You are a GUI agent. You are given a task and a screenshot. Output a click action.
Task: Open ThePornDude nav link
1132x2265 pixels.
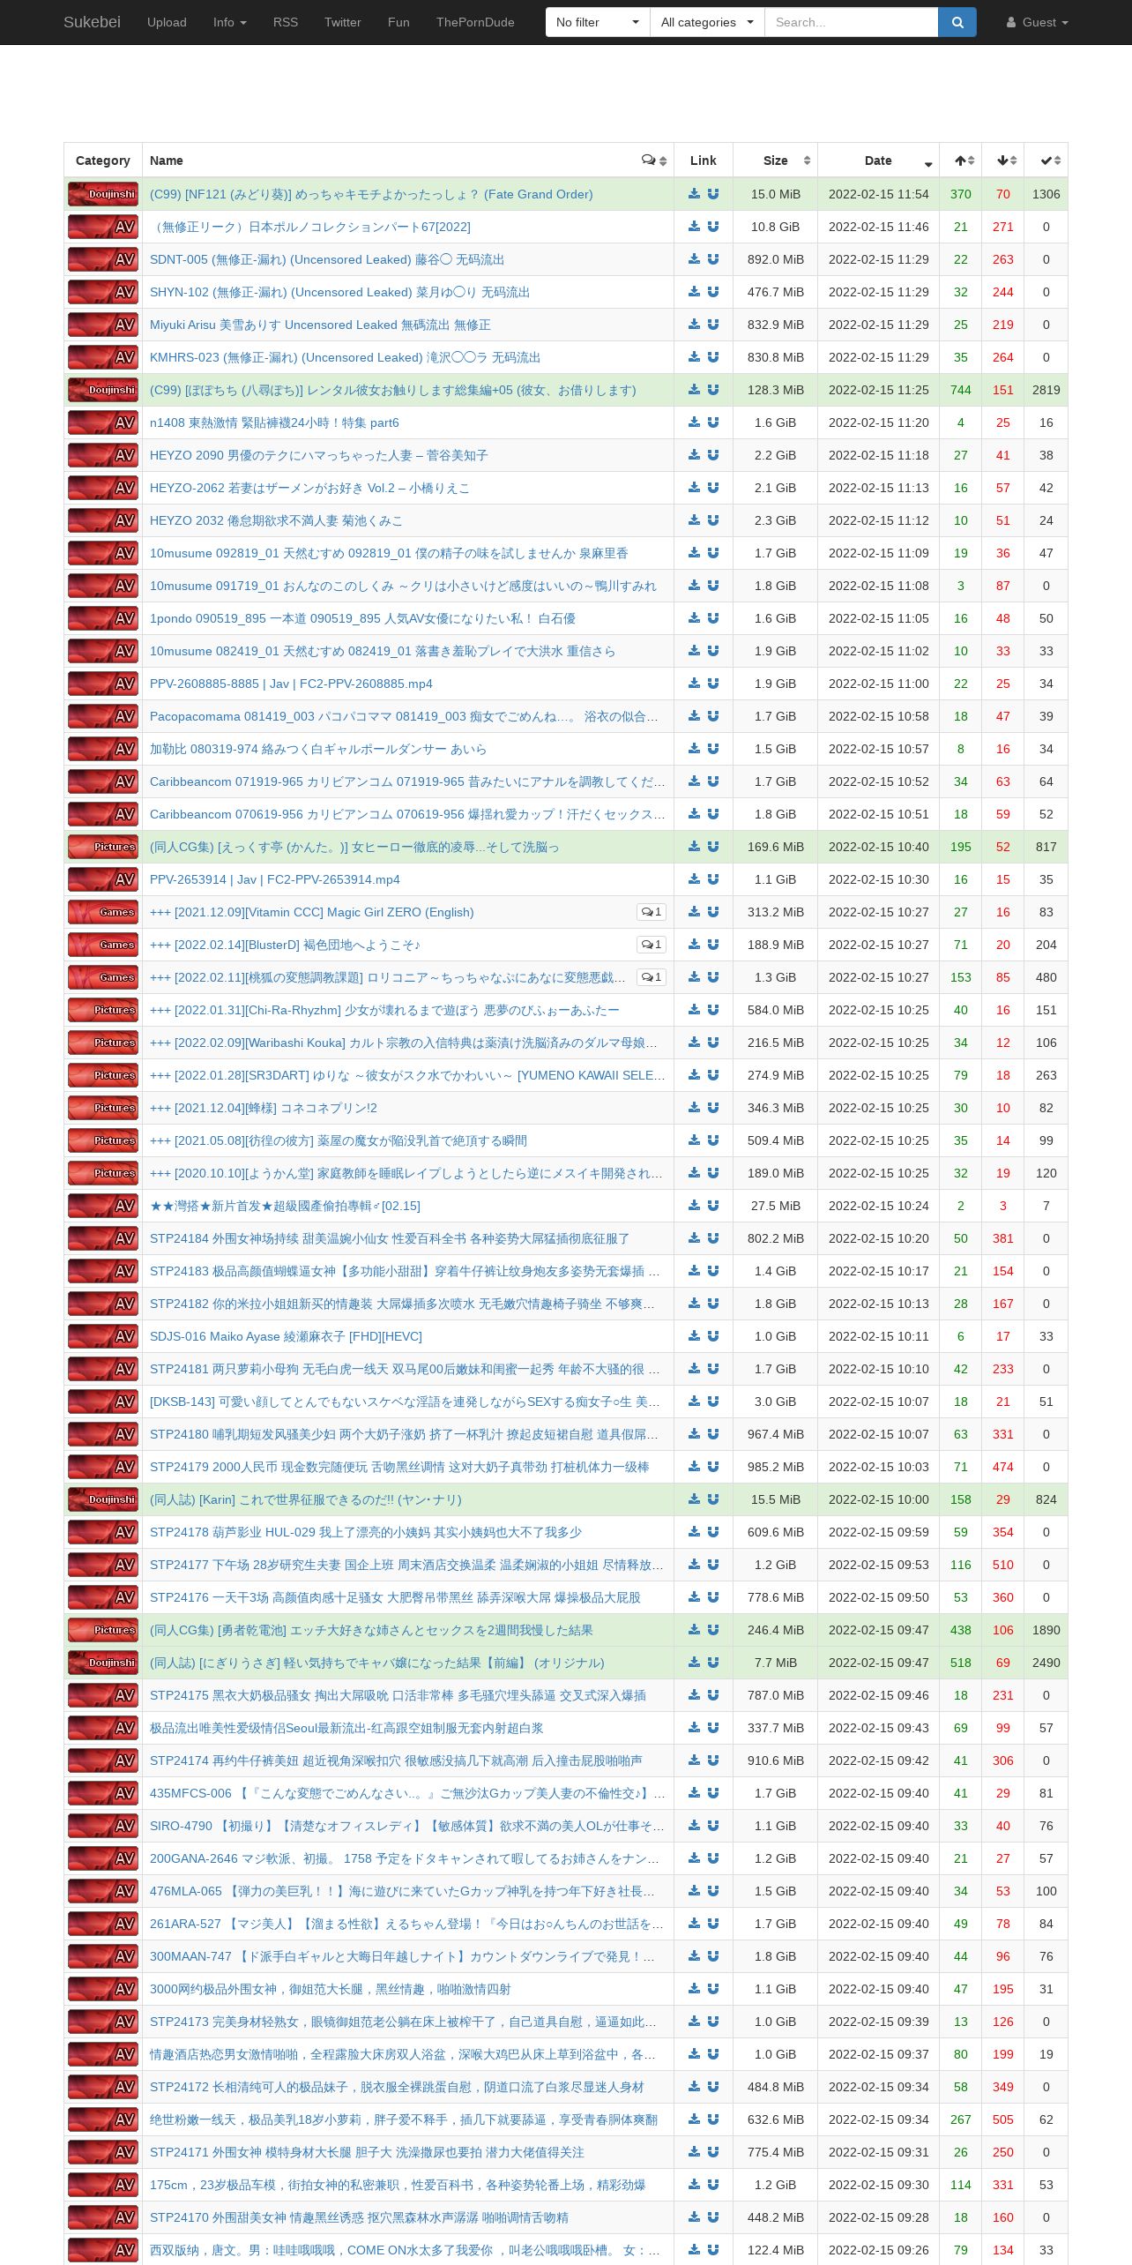click(475, 22)
